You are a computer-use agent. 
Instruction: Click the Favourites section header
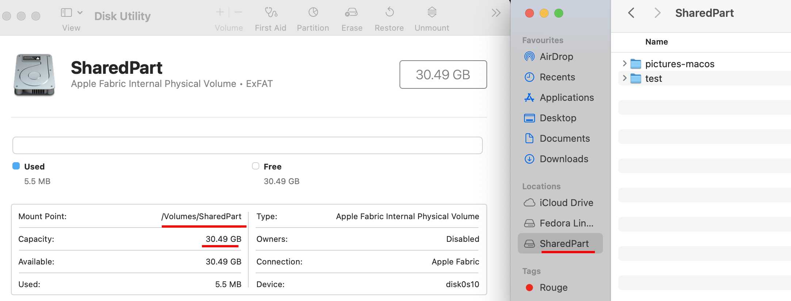(543, 40)
